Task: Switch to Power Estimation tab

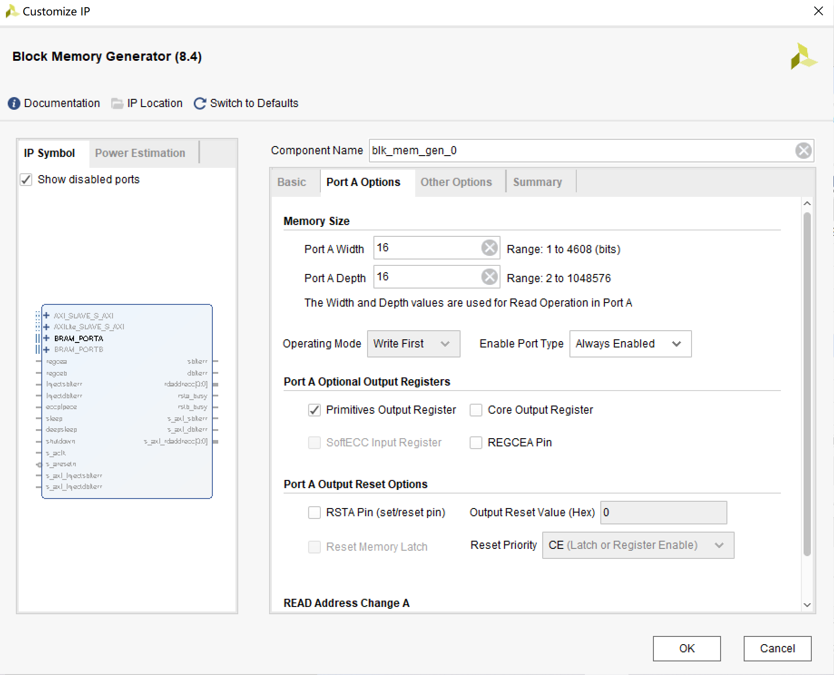Action: 140,153
